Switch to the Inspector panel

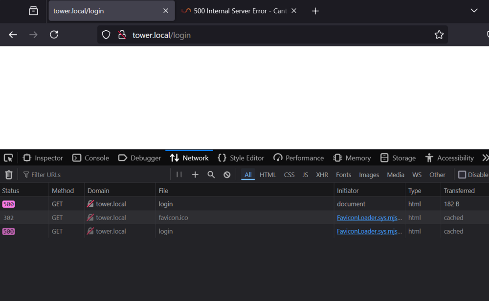pos(43,158)
